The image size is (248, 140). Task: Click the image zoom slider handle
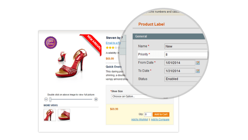click(50, 99)
